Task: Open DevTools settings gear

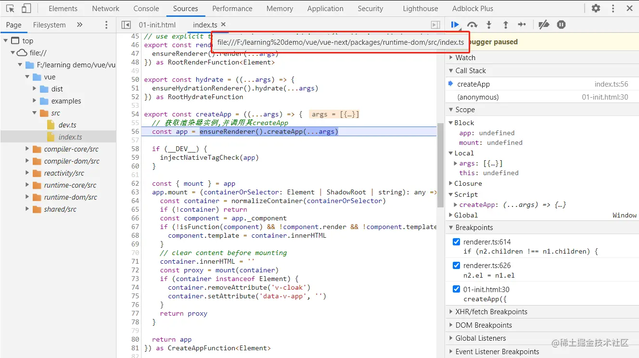Action: click(596, 8)
